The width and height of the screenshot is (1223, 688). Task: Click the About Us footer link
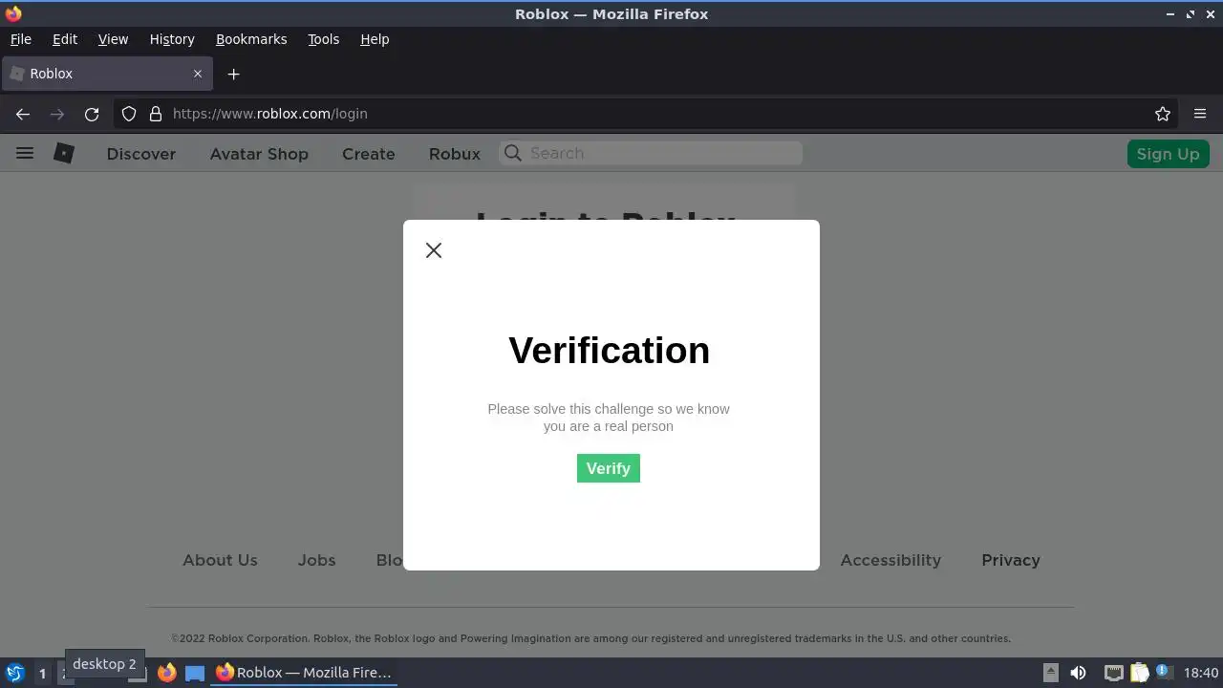[220, 560]
